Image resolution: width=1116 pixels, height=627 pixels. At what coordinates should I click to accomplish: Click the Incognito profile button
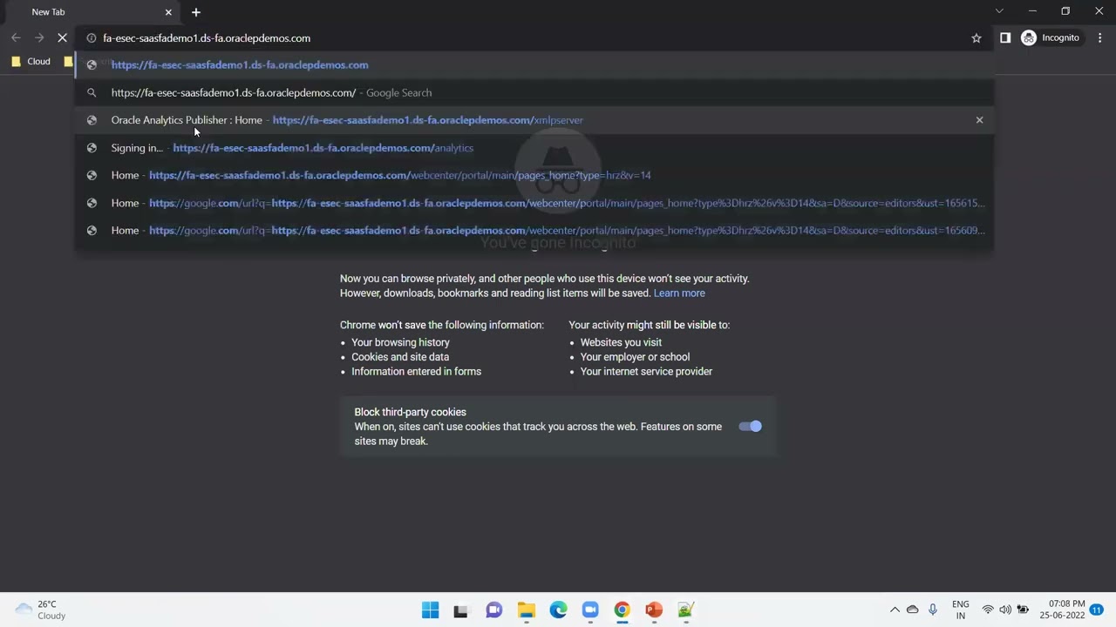pyautogui.click(x=1051, y=38)
